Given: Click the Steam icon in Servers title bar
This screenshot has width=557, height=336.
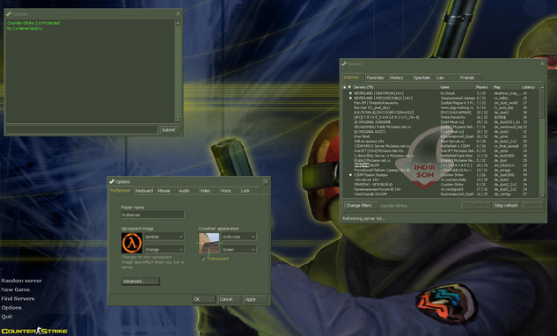Looking at the screenshot, I should pos(344,64).
